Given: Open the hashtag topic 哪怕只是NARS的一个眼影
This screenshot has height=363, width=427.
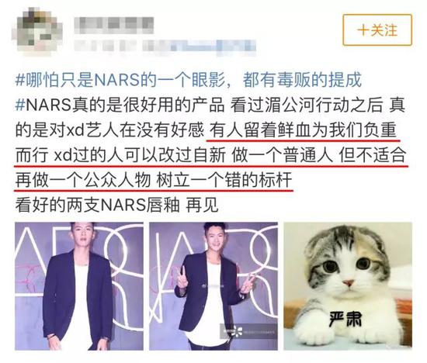Looking at the screenshot, I should pos(189,80).
